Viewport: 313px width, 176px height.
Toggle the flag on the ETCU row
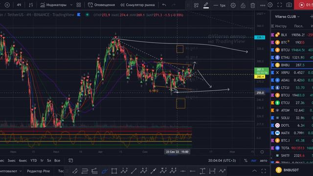(272, 103)
